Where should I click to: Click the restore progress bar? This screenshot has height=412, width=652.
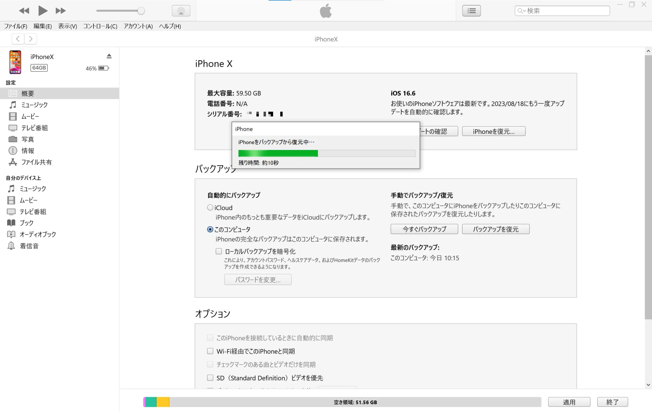(x=327, y=153)
